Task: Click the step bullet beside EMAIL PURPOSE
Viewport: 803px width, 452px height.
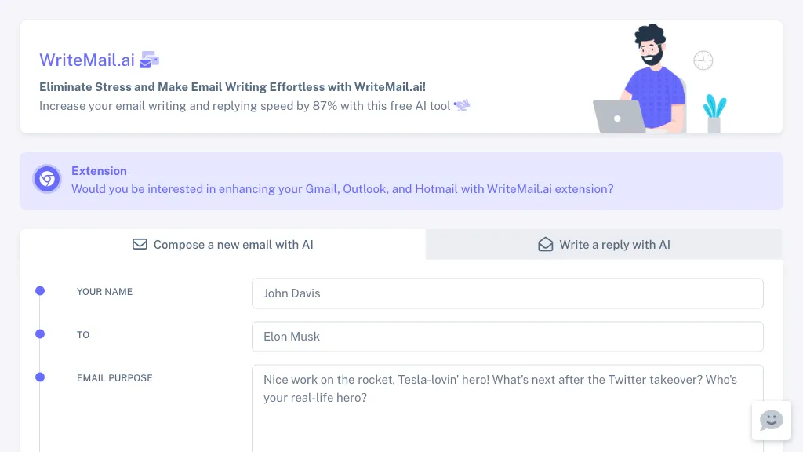Action: pyautogui.click(x=40, y=377)
